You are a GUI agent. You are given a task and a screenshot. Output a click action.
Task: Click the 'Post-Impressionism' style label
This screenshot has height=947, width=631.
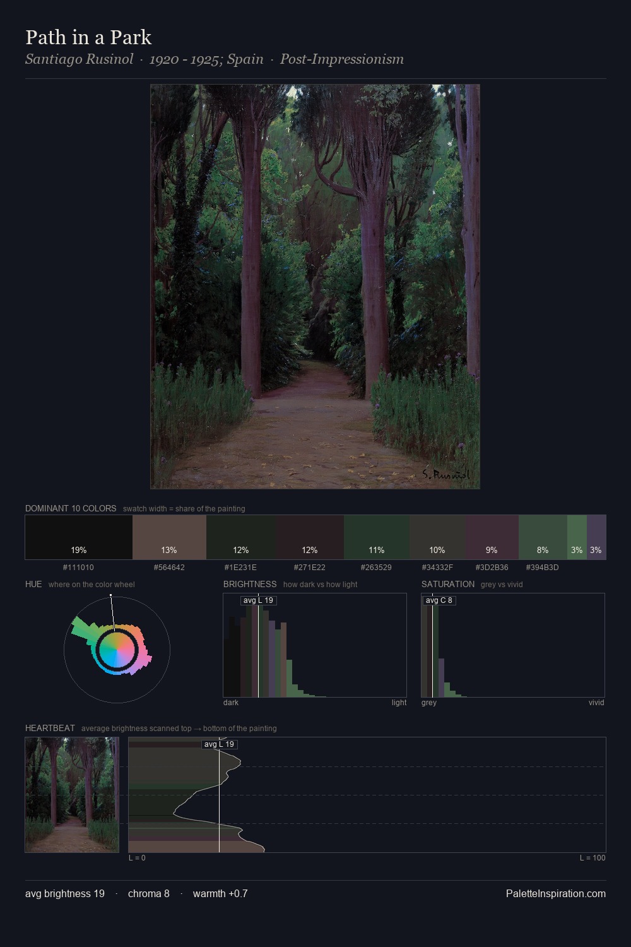[x=342, y=59]
